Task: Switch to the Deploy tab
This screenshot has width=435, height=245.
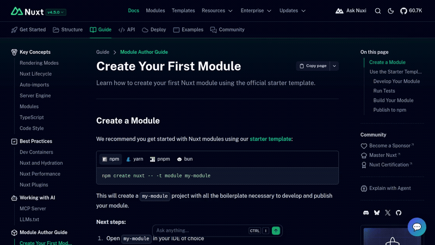Action: pos(154,30)
